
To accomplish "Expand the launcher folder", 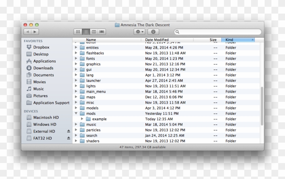I will [x=76, y=80].
